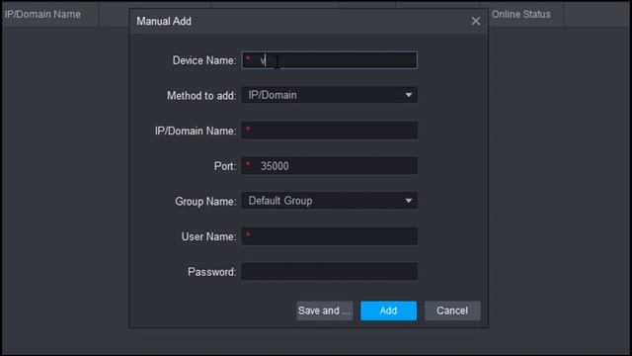
Task: Click the Save and ... button
Action: click(325, 311)
